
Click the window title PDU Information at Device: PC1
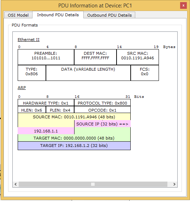[95, 6]
